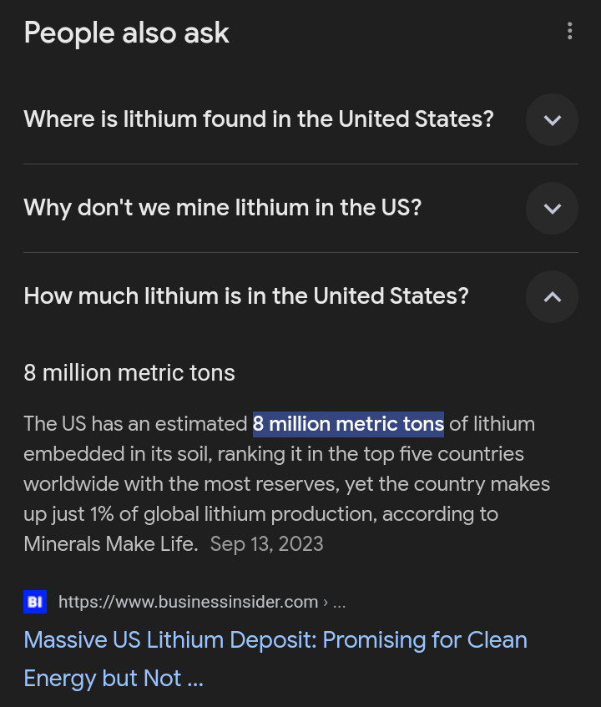Click the Business Insider BI favicon
Image resolution: width=601 pixels, height=707 pixels.
point(35,602)
